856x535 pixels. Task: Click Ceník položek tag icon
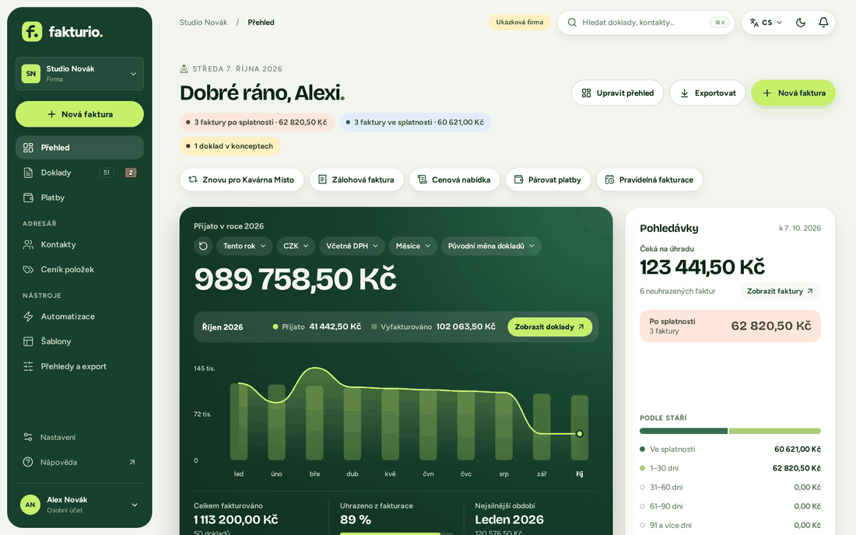pyautogui.click(x=28, y=270)
